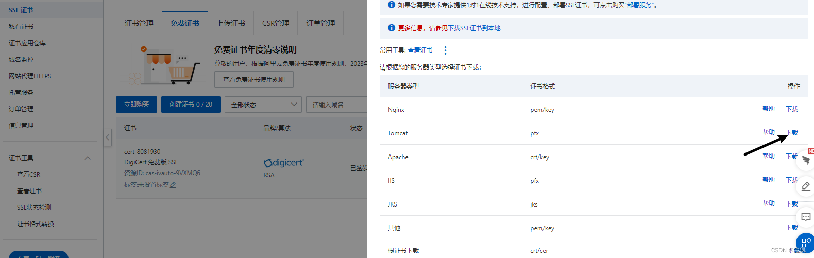Image resolution: width=814 pixels, height=258 pixels.
Task: Click 创建证书 0 / 20 button
Action: click(x=191, y=105)
